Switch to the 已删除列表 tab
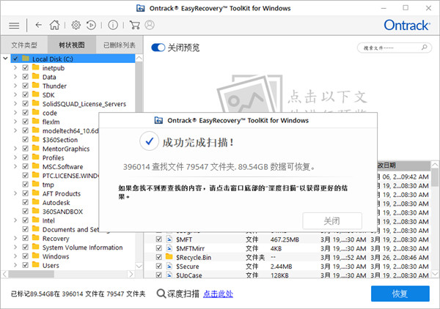This screenshot has width=440, height=309. [x=120, y=45]
